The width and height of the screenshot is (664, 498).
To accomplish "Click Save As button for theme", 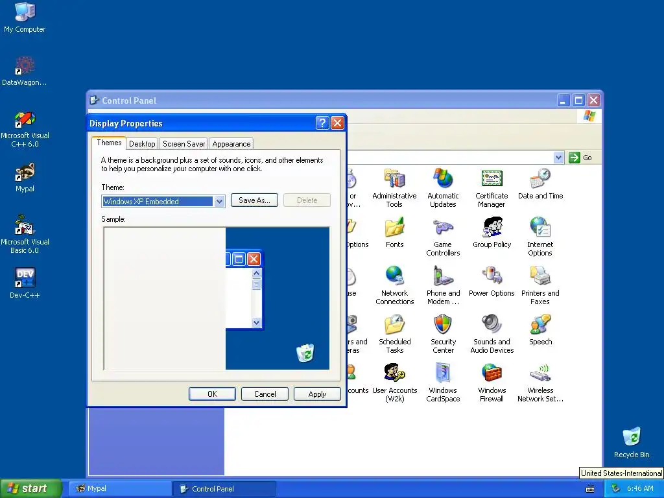I will point(254,200).
